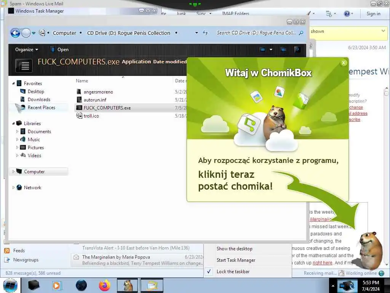Click the Junk button in Live Mail
390x293 pixels.
181,14
